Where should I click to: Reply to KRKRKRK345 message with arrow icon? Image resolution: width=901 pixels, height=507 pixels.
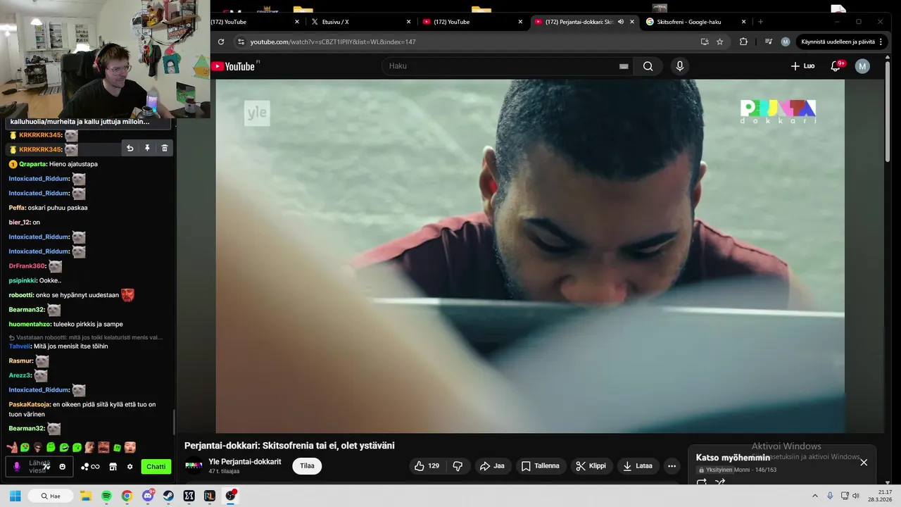130,148
